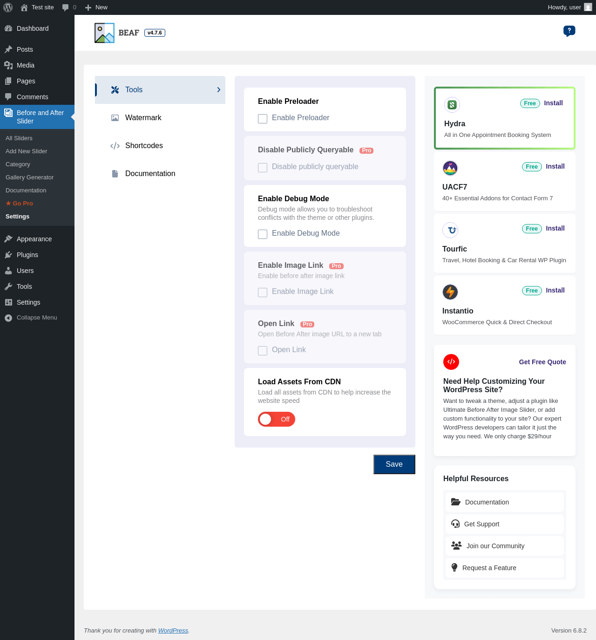Click the sidebar Tools wrench icon
The width and height of the screenshot is (596, 640).
coord(8,286)
